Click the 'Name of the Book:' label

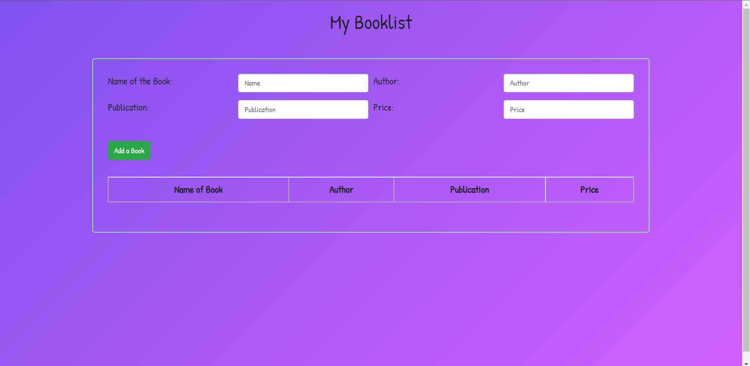click(x=140, y=81)
